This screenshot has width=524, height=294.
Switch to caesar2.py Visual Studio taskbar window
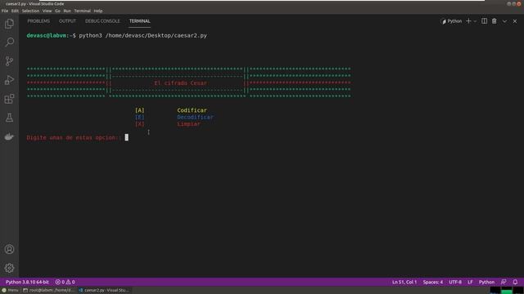click(x=104, y=291)
